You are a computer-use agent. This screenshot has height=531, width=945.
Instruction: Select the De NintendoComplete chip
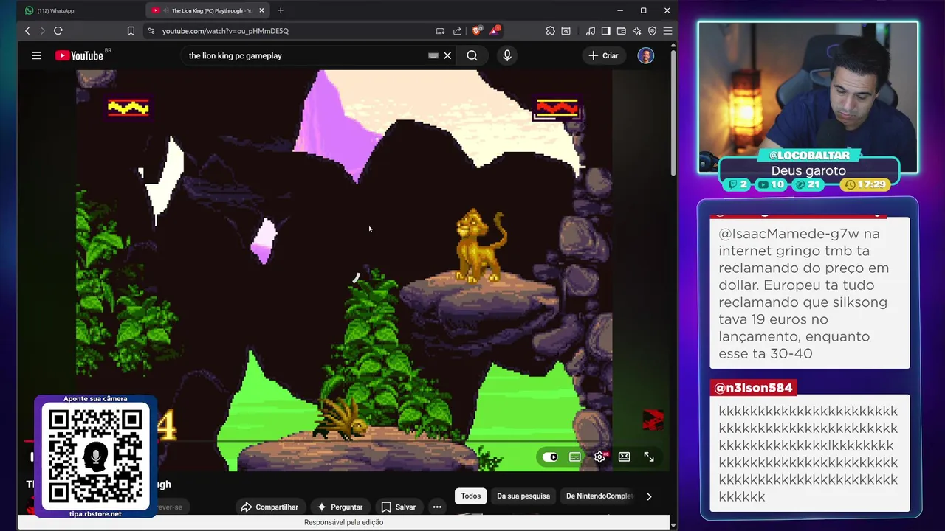point(599,496)
